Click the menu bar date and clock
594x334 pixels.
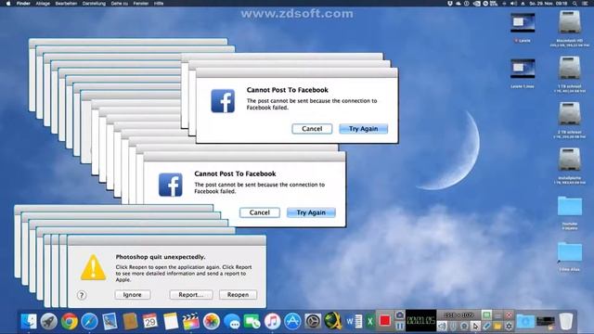point(549,4)
